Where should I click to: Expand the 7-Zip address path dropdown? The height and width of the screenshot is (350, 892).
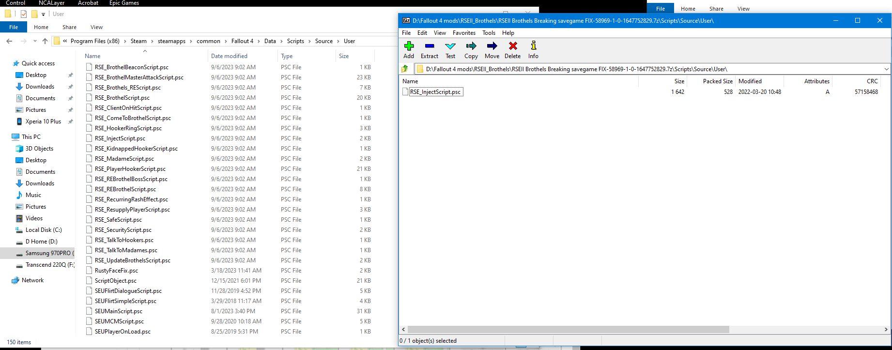coord(886,69)
